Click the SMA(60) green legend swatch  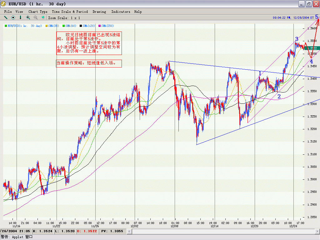[64, 26]
